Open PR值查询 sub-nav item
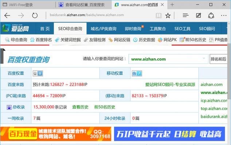Screen dimensions: 231x145 (x=218, y=40)
